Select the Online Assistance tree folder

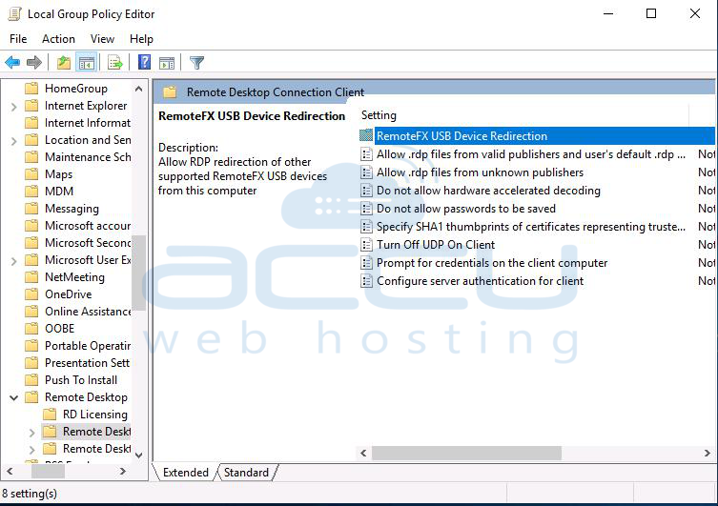pos(88,312)
